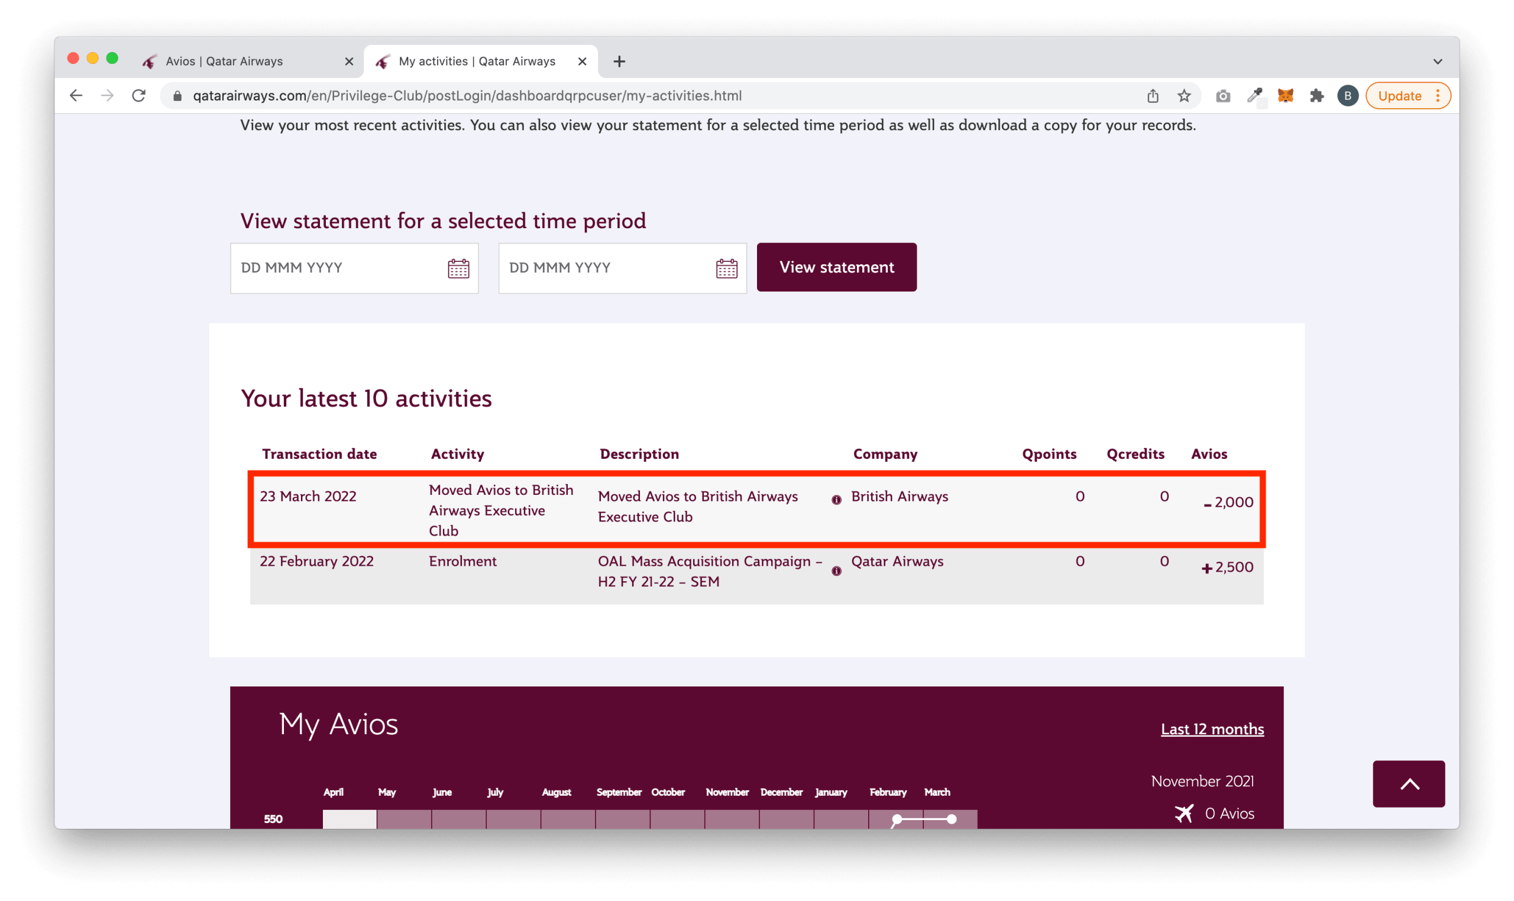Click the Chrome Update button

coord(1407,95)
